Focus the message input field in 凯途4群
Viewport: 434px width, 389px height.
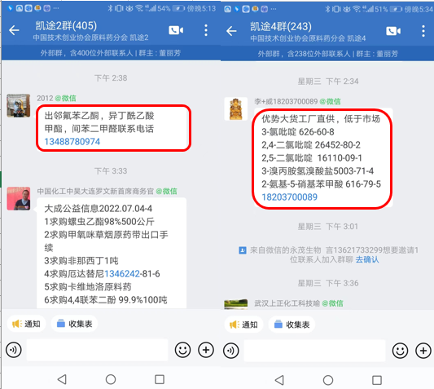[314, 351]
